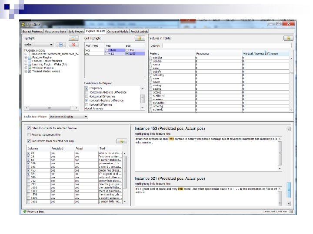Click the Instance column header in documents table
Screen dimensions: 313x234
point(38,149)
